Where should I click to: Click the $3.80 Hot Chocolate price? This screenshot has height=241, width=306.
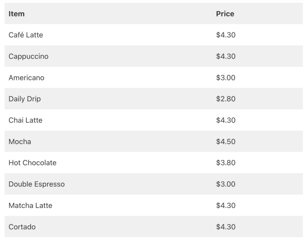pyautogui.click(x=226, y=163)
